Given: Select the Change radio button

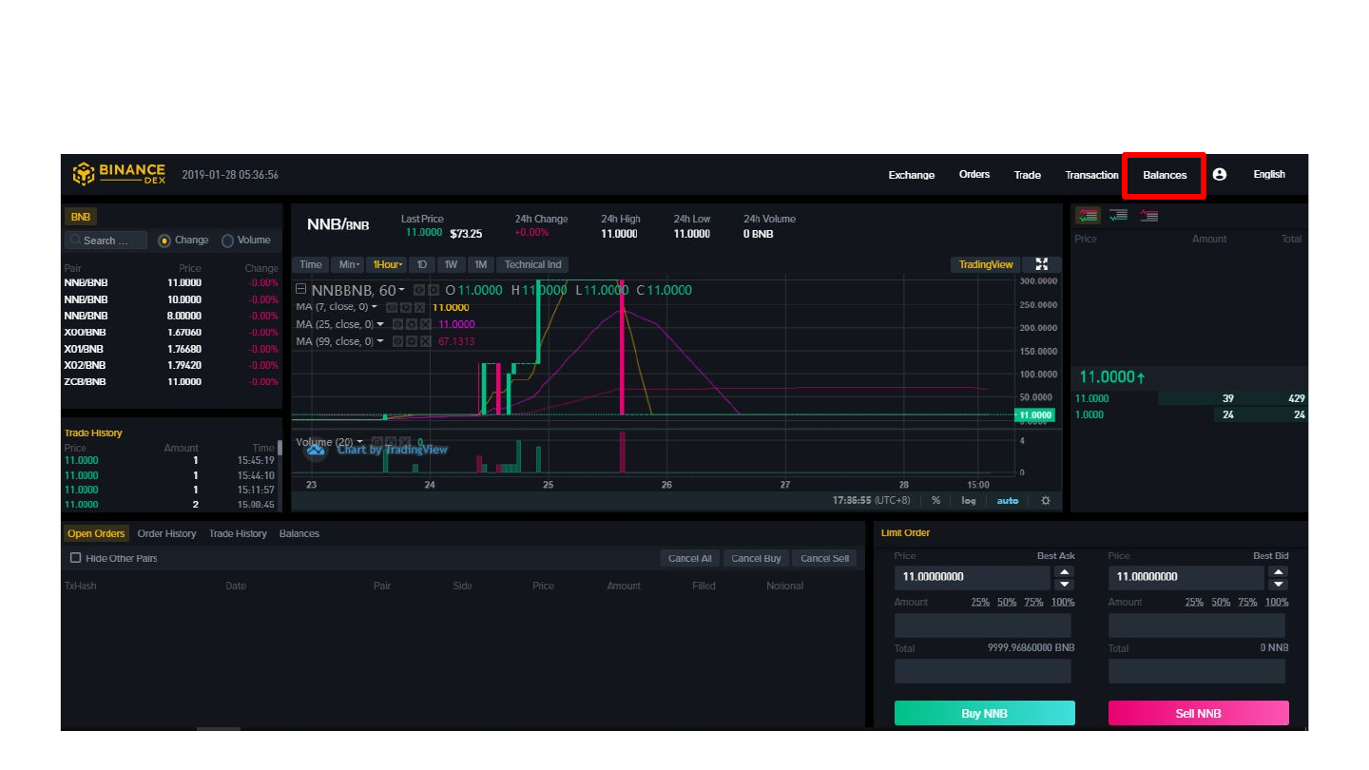Looking at the screenshot, I should [x=164, y=241].
